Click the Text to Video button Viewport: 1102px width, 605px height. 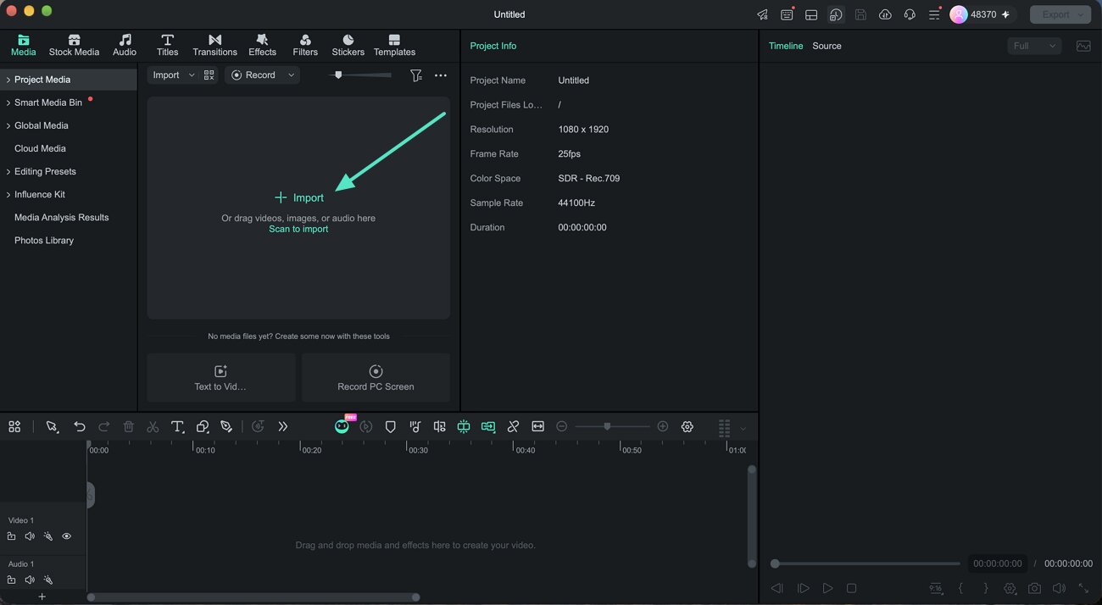[x=221, y=378]
